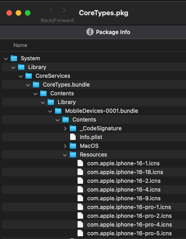Click the Info.plist file icon
The width and height of the screenshot is (186, 239).
[x=73, y=137]
